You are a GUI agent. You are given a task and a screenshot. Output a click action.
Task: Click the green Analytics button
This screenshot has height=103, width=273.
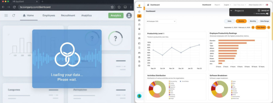[x=116, y=15]
